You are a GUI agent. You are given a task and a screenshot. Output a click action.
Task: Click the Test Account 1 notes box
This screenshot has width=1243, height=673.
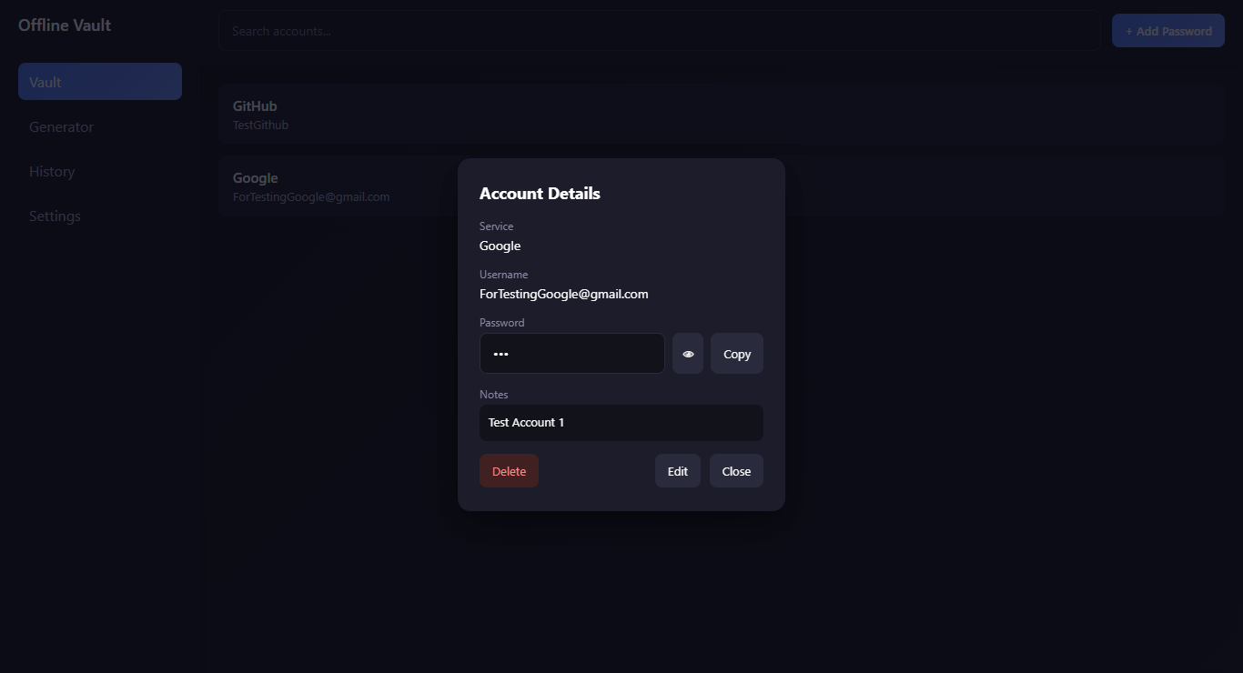tap(621, 423)
